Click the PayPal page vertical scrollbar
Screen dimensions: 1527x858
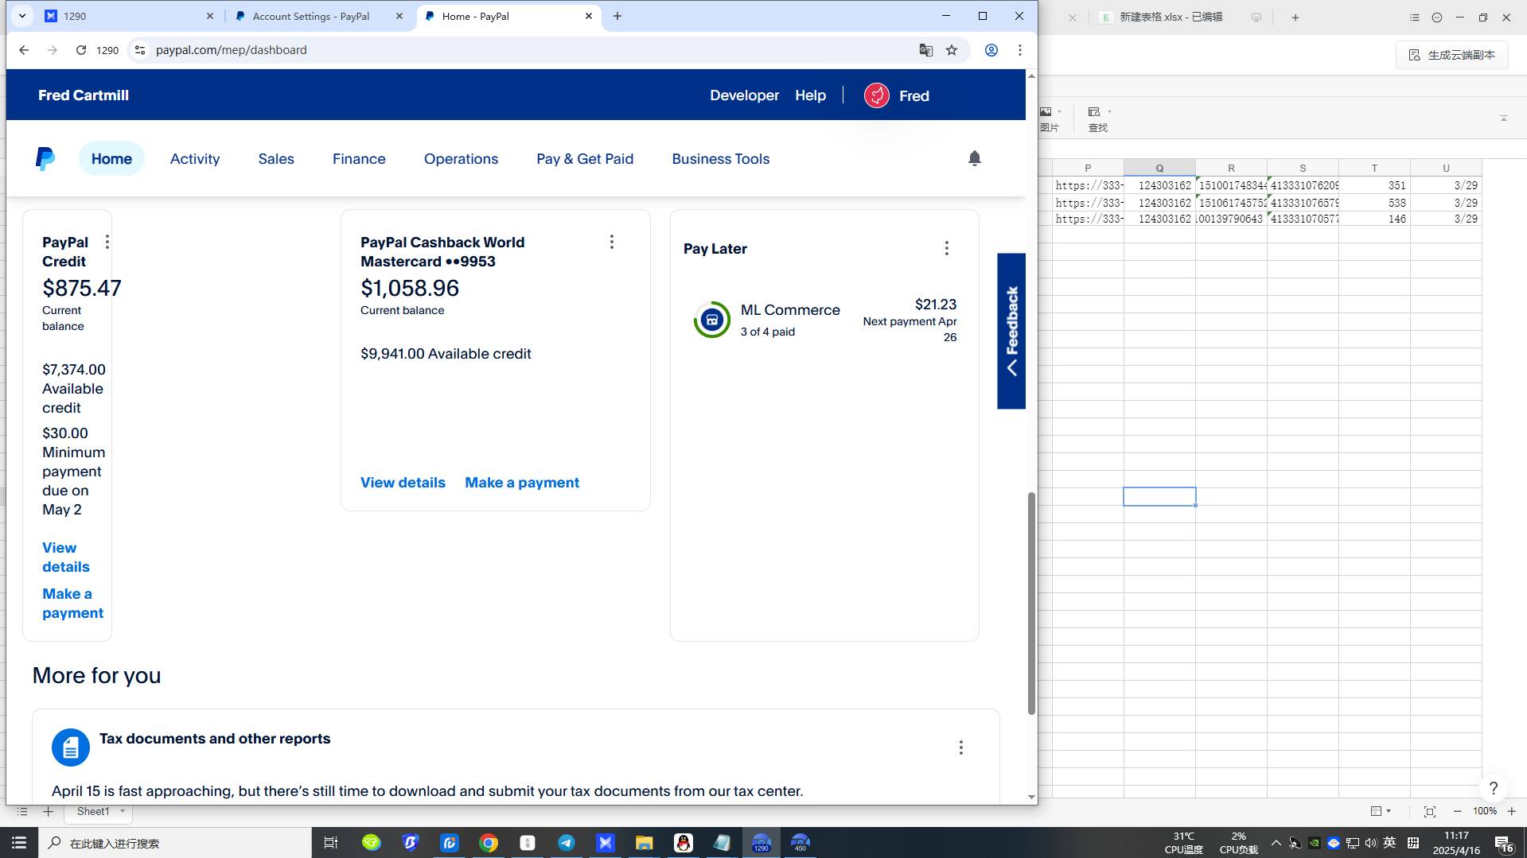[x=1031, y=604]
